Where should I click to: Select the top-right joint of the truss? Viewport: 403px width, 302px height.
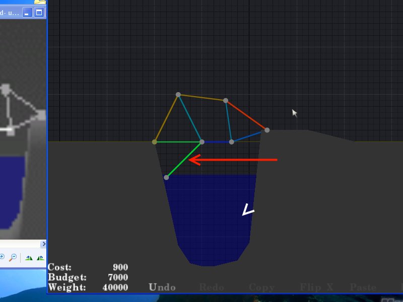coord(226,101)
